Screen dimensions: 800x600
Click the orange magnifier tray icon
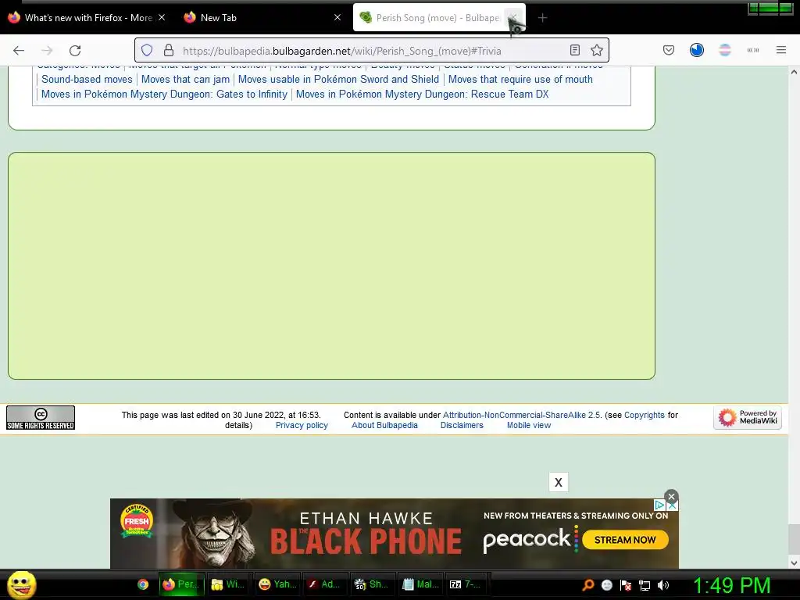point(588,585)
